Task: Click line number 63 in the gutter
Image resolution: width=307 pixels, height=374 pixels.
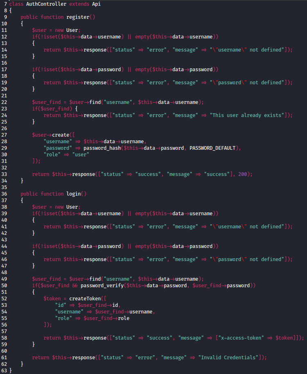Action: click(4, 371)
